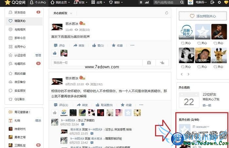229x148 pixels.
Task: Click 赠送 next to 礼物
Action: [38, 121]
